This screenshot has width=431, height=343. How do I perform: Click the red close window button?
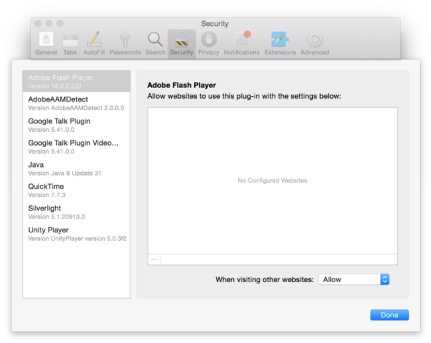[x=38, y=24]
